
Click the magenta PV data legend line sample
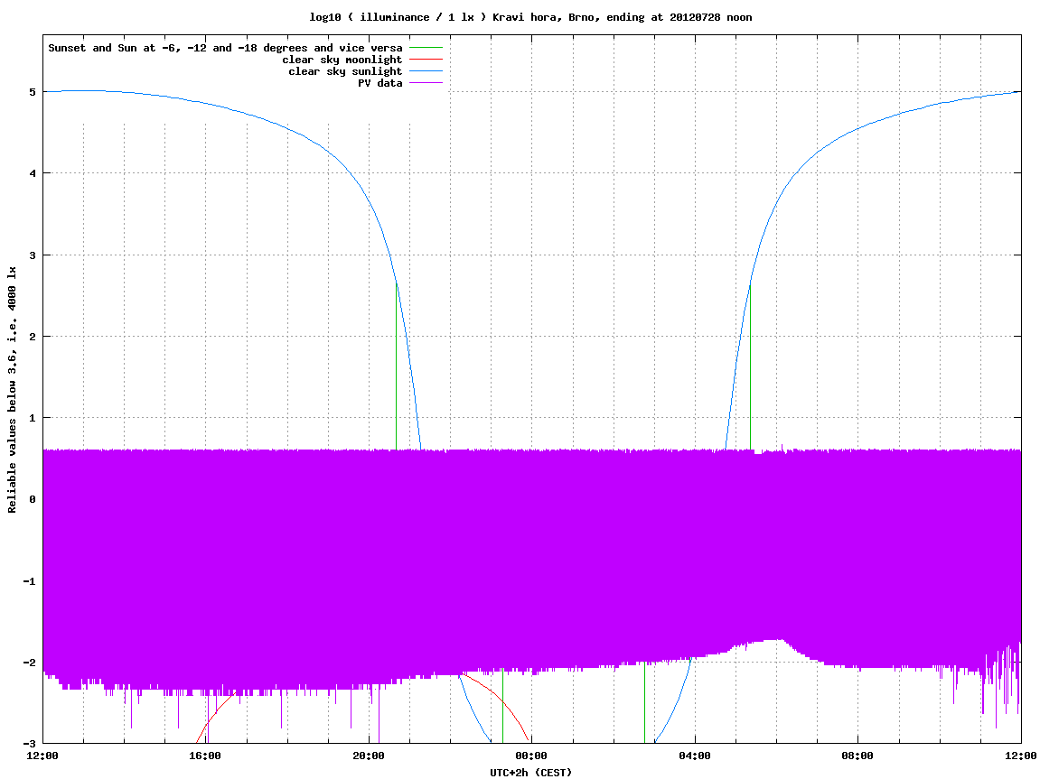[x=426, y=83]
